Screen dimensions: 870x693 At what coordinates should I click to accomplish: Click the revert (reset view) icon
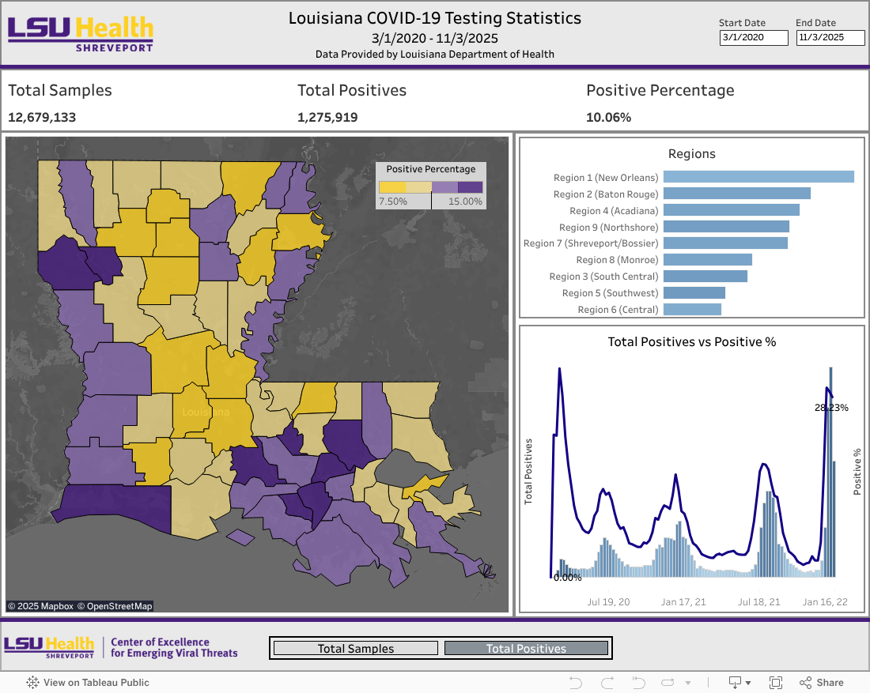(638, 683)
